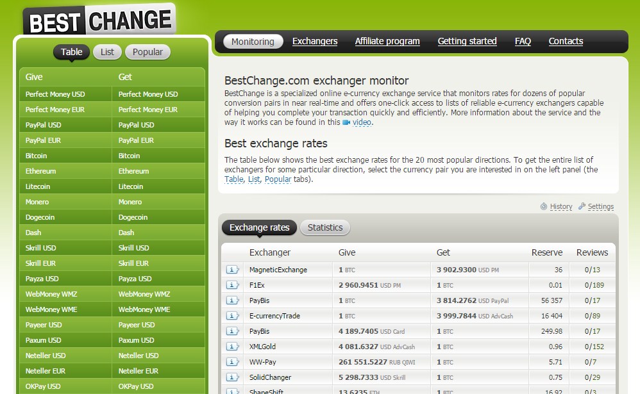The width and height of the screenshot is (640, 394).
Task: Open info icon for XMLGold row
Action: [232, 347]
